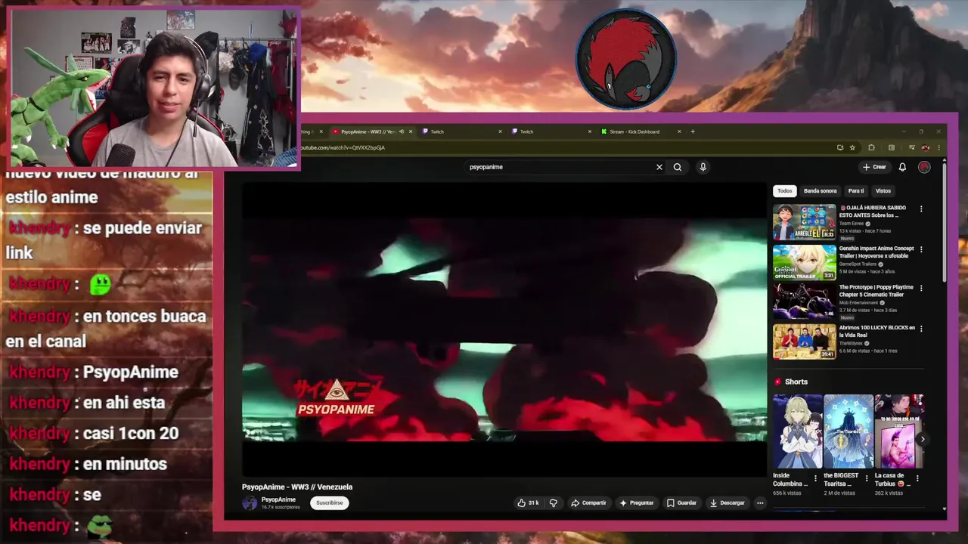The height and width of the screenshot is (544, 968).
Task: Open the YouTube account avatar menu
Action: [x=924, y=167]
